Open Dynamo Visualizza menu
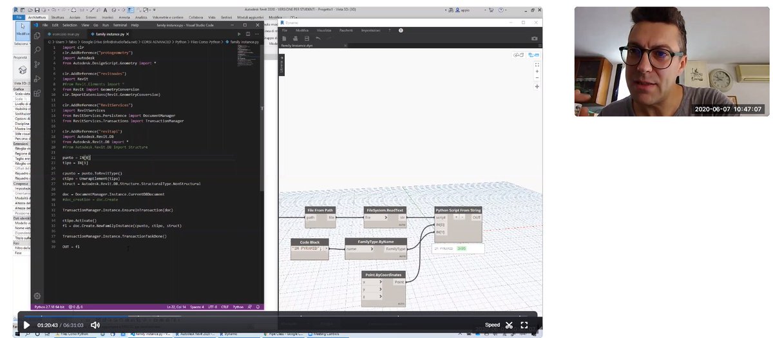Image resolution: width=773 pixels, height=338 pixels. 323,30
